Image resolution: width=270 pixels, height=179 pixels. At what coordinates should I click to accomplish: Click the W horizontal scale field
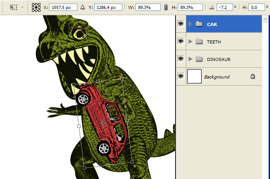coord(148,7)
